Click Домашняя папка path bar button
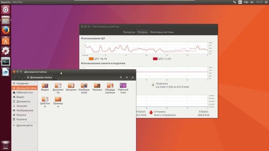 click(x=40, y=77)
